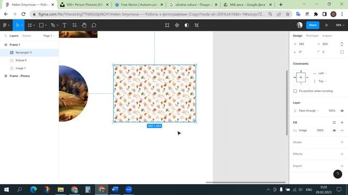The height and width of the screenshot is (195, 348).
Task: Bookmark this page with star
Action: point(288,14)
